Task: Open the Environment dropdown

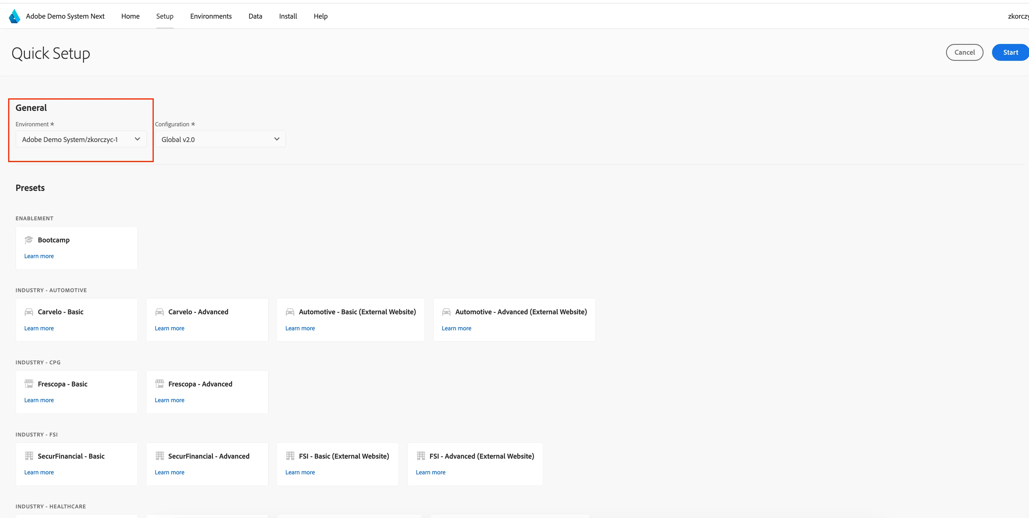Action: click(x=81, y=139)
